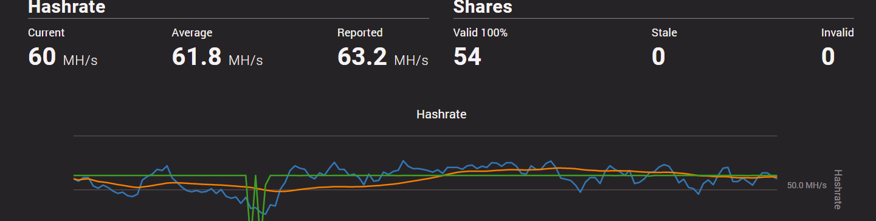Select the Current hashrate label
The height and width of the screenshot is (221, 876).
[x=46, y=33]
